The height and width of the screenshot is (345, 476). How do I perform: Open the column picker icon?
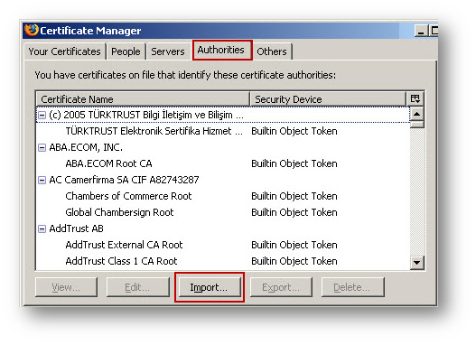(x=415, y=98)
